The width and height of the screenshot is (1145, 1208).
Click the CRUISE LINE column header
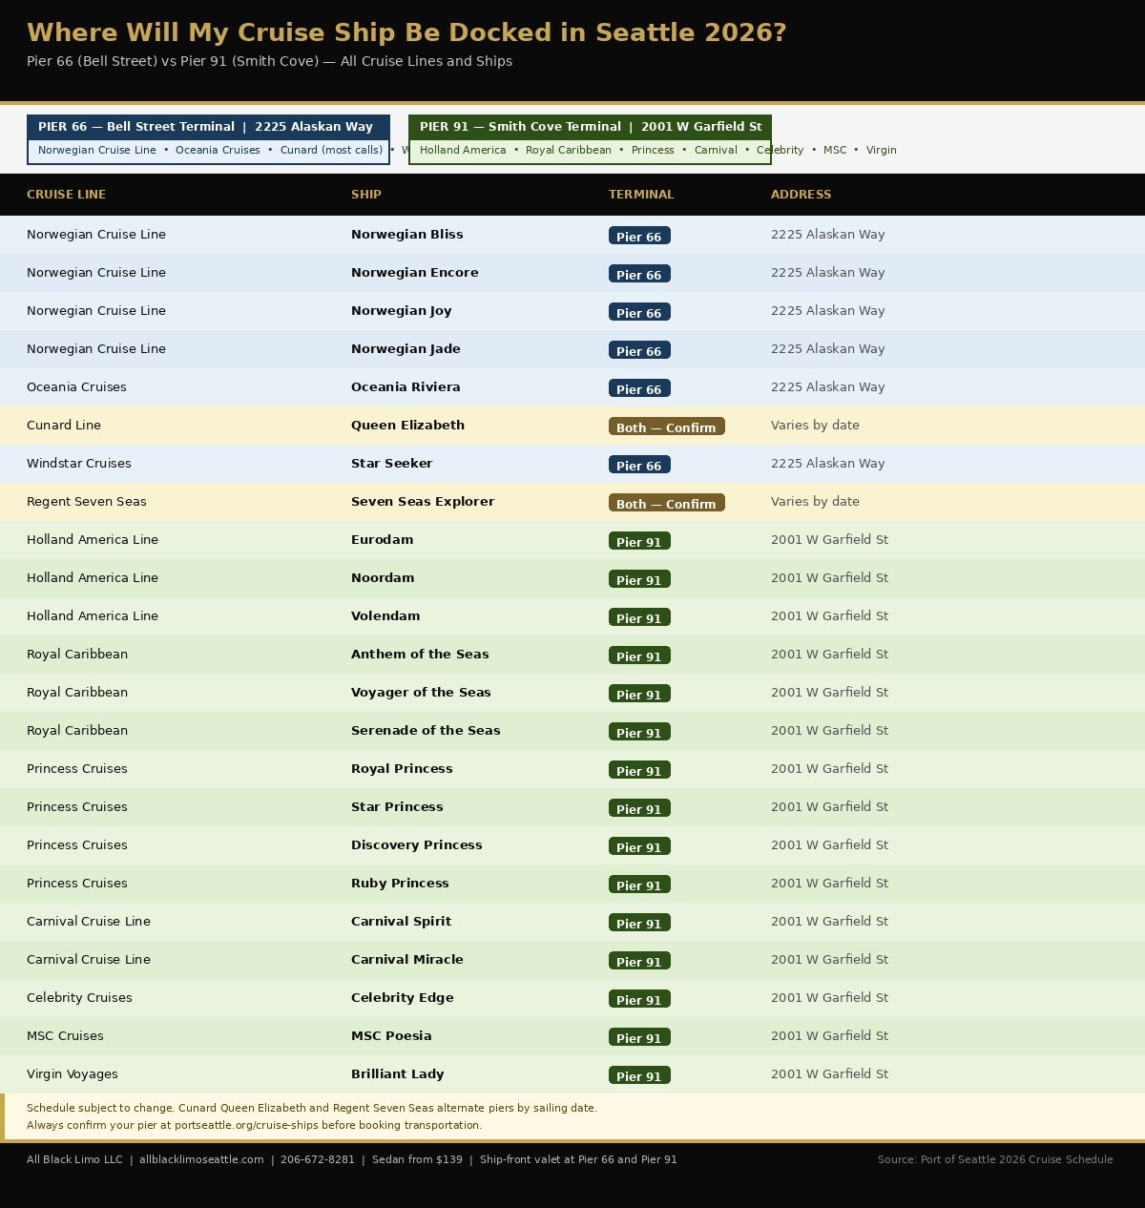[x=67, y=195]
